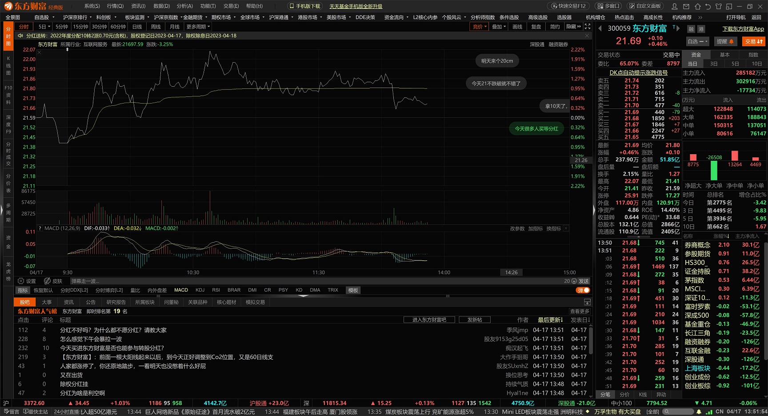
Task: Open the mail messages icon
Action: tap(686, 6)
